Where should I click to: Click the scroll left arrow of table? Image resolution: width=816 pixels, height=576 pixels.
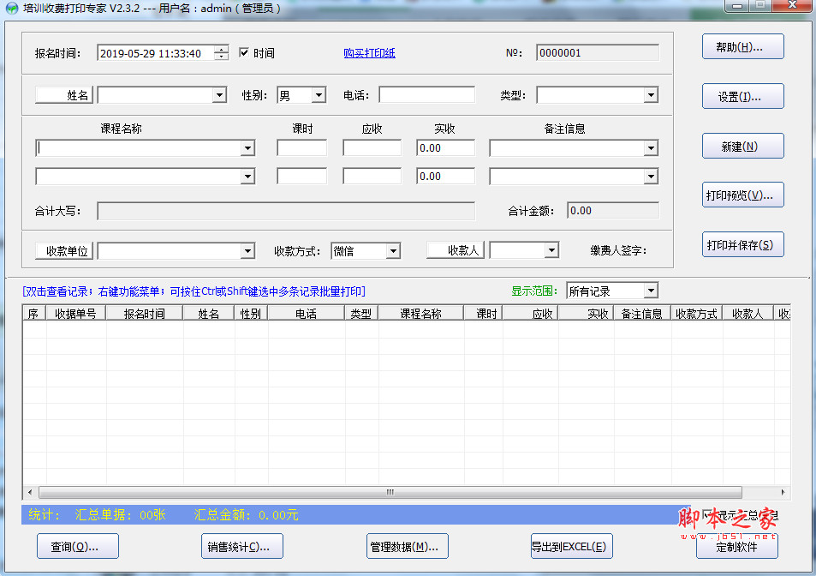[x=30, y=492]
